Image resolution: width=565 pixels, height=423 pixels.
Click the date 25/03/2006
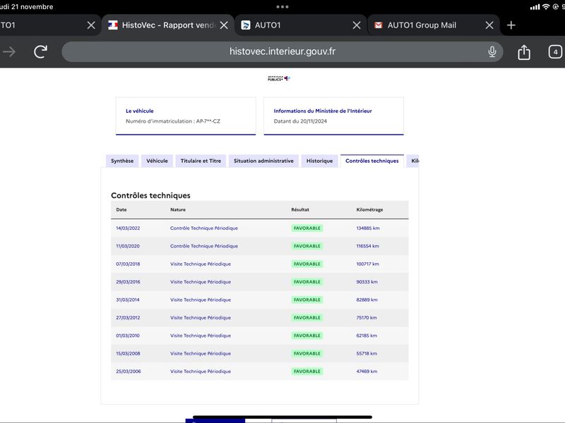pyautogui.click(x=129, y=372)
